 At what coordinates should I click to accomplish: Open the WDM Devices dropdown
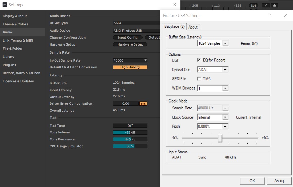(x=213, y=88)
